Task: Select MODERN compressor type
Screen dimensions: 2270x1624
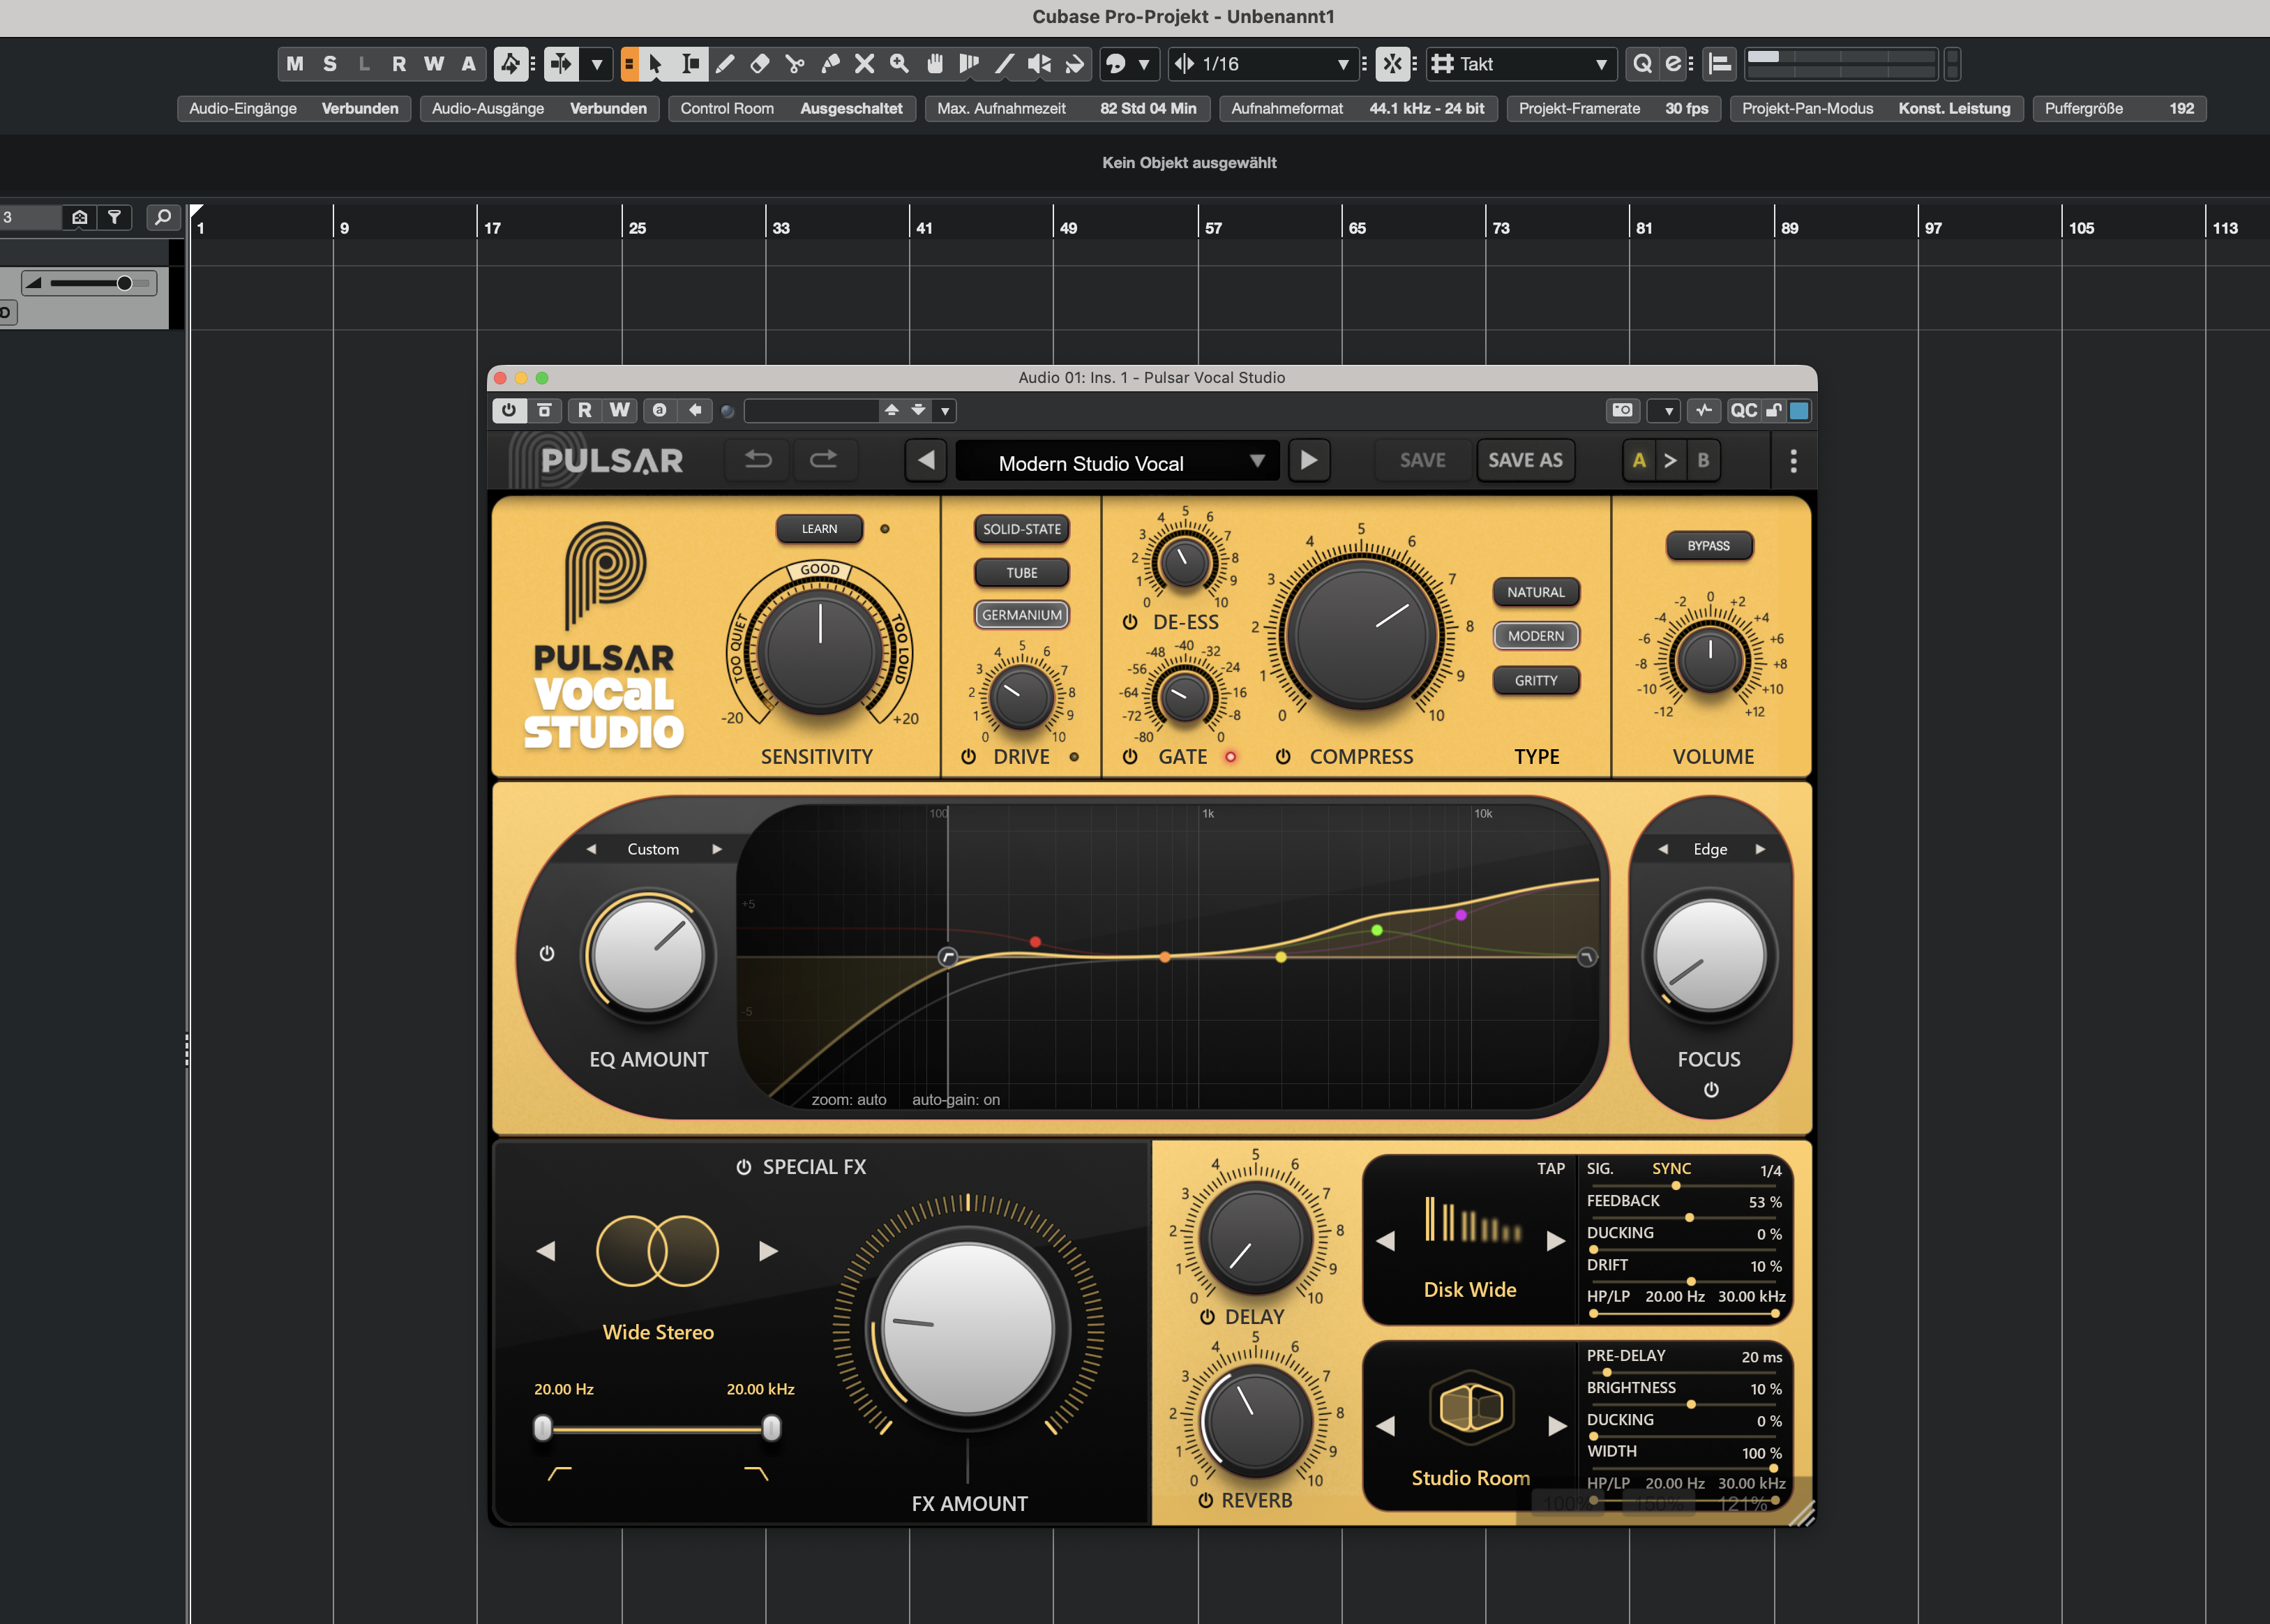Action: 1536,636
